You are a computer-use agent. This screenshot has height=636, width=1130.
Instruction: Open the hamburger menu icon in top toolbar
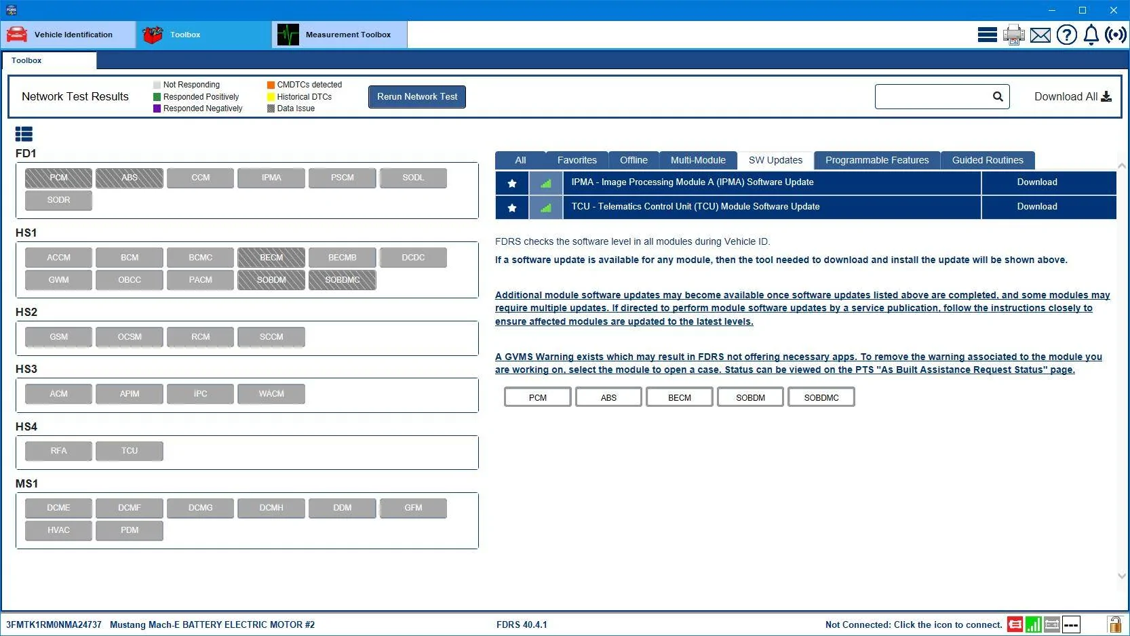(x=987, y=35)
